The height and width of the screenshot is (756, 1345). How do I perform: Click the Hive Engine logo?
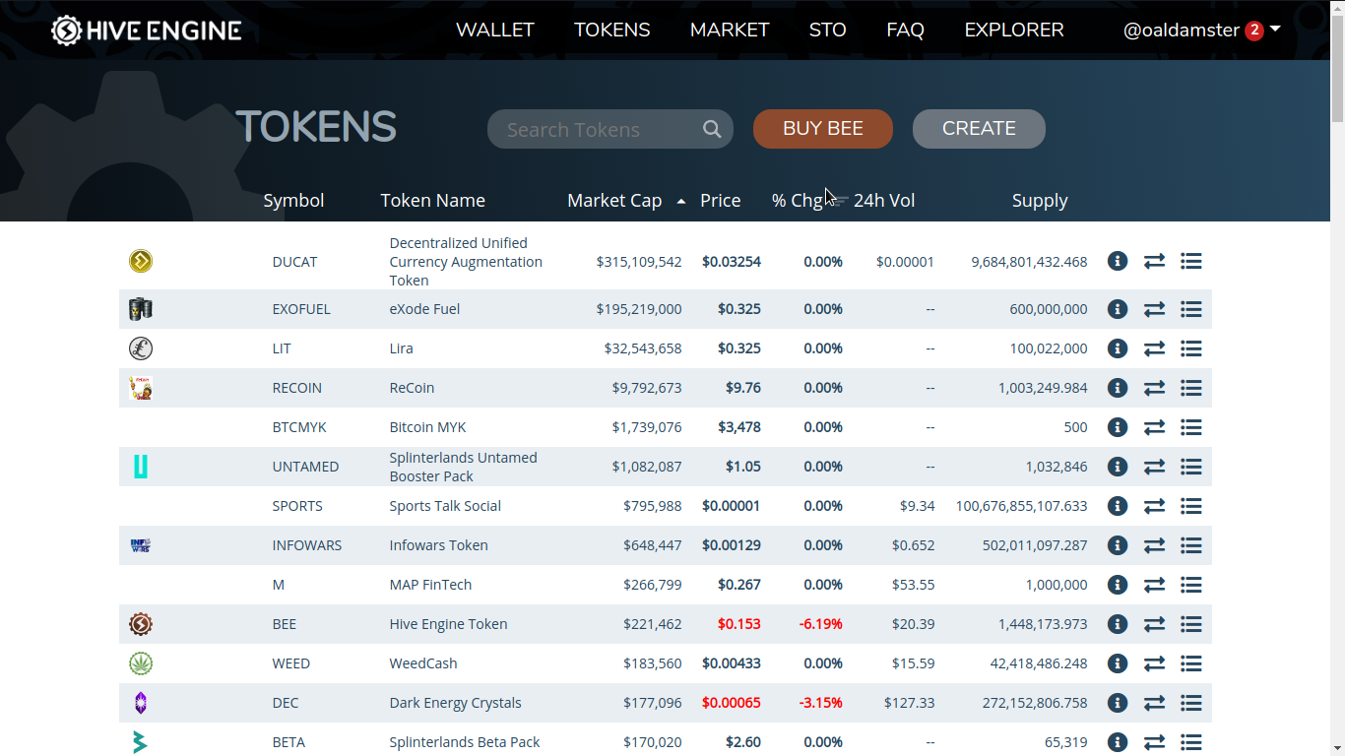pyautogui.click(x=147, y=31)
